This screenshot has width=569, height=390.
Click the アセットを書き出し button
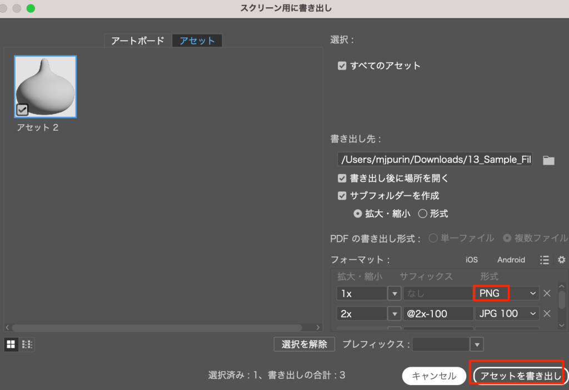(x=520, y=376)
